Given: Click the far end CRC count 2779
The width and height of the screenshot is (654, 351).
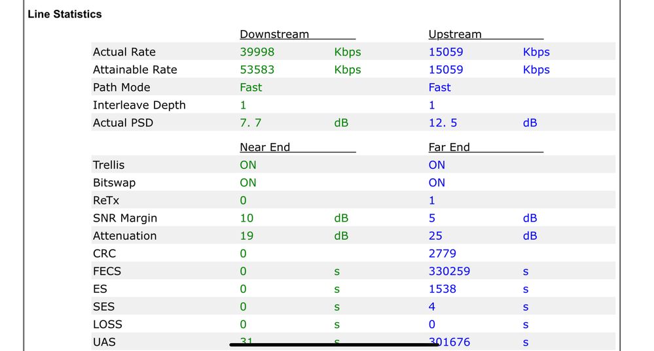Looking at the screenshot, I should [443, 254].
